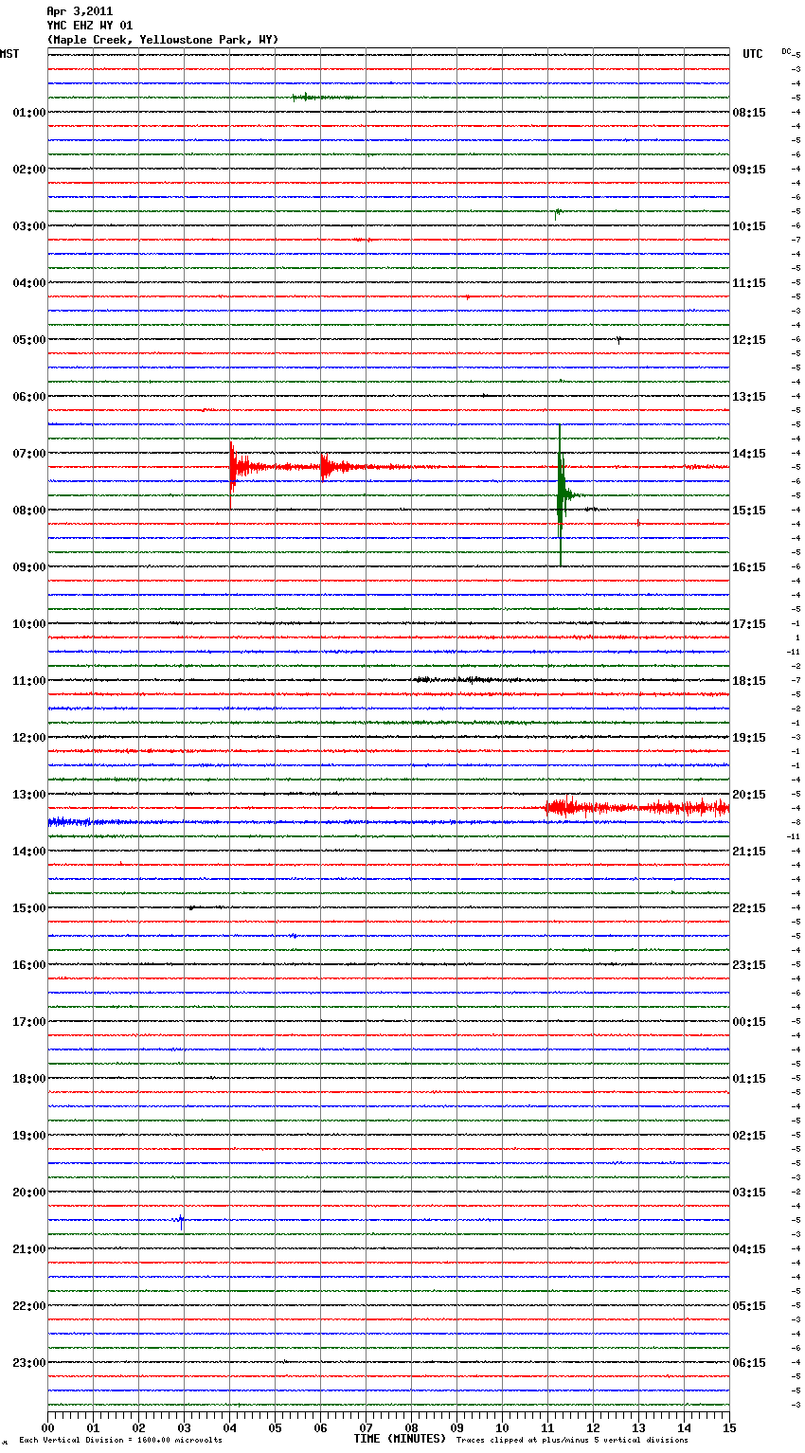Click the 14:15 UTC time label
Screen dimensions: 805x1453
pyautogui.click(x=749, y=454)
